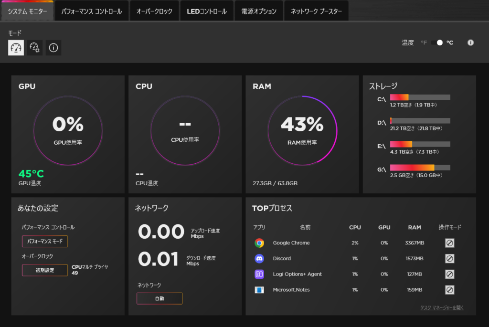489x327 pixels.
Task: Click the Discord process icon
Action: click(x=259, y=258)
